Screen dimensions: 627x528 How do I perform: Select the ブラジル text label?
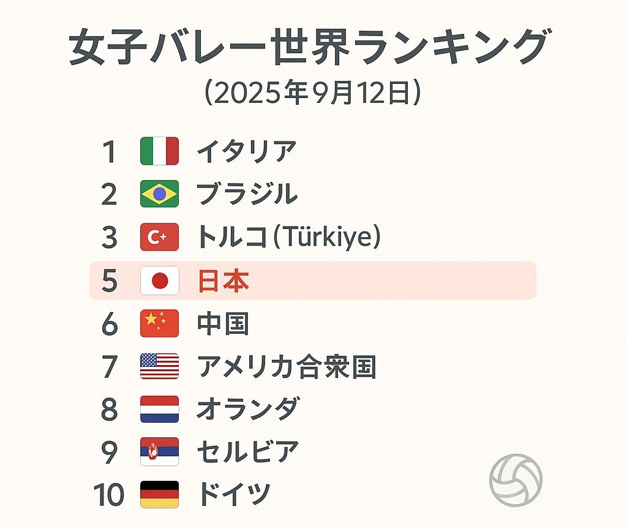click(247, 194)
